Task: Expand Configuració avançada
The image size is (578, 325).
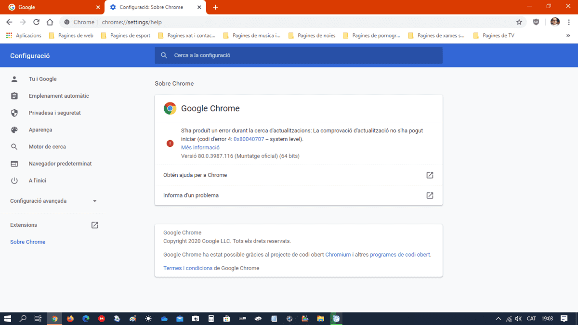Action: tap(53, 201)
